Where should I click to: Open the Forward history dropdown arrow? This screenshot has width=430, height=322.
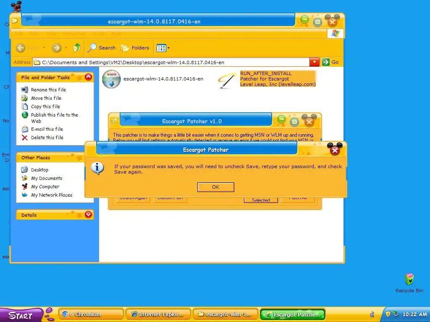66,48
